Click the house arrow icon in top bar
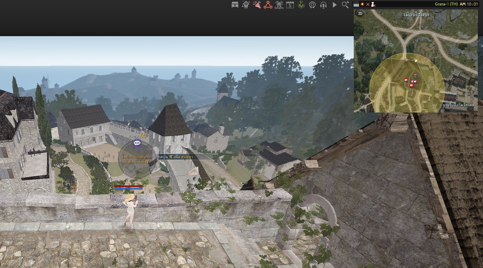Image resolution: width=483 pixels, height=268 pixels. pyautogui.click(x=246, y=5)
